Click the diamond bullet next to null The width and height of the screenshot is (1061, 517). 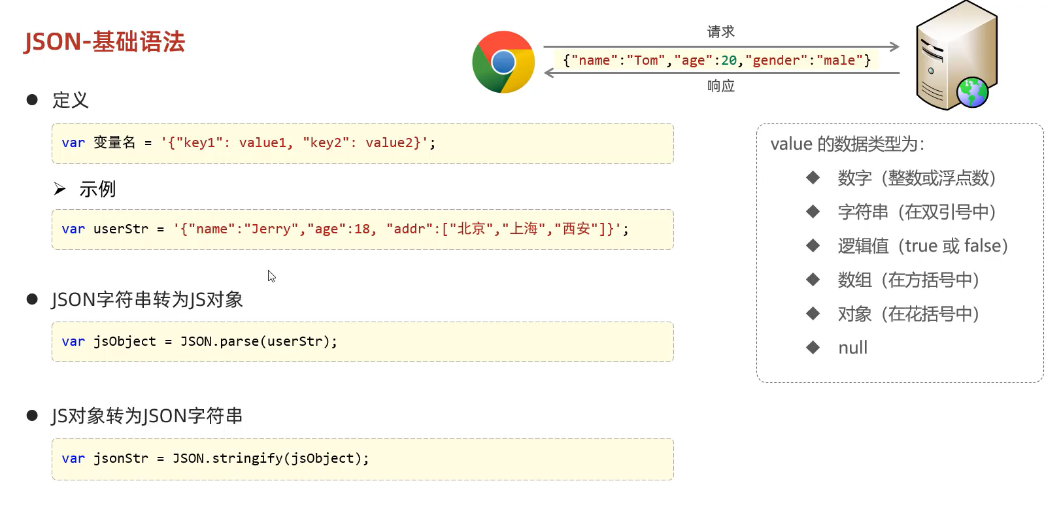pos(813,347)
